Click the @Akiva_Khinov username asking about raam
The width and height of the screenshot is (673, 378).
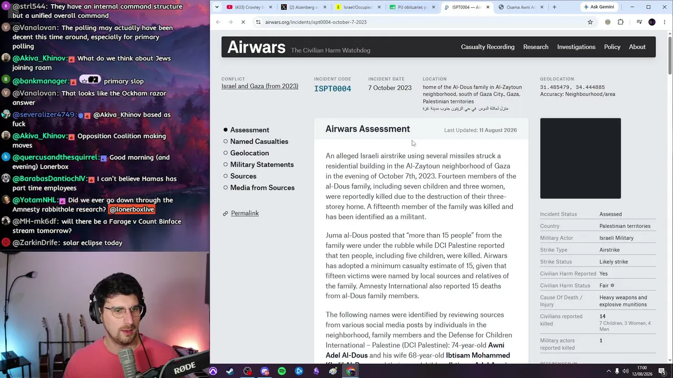pos(39,58)
